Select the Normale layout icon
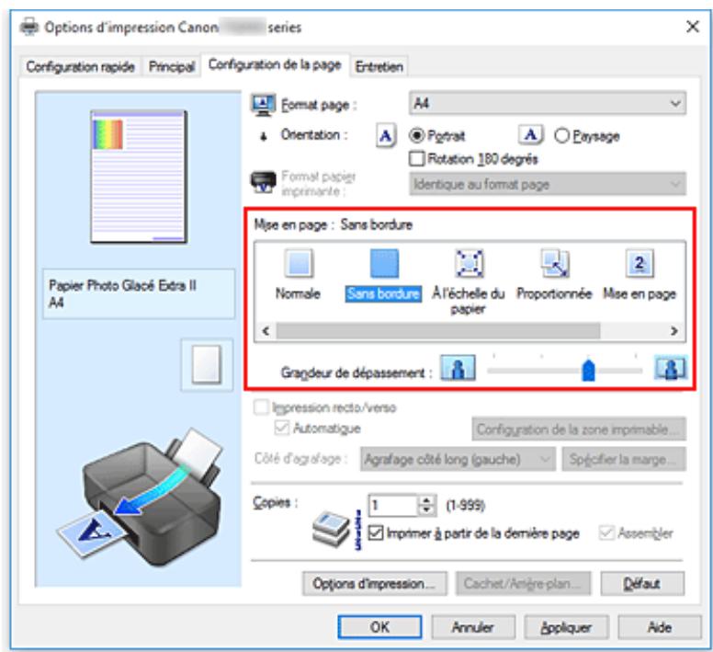This screenshot has width=713, height=652. [299, 263]
